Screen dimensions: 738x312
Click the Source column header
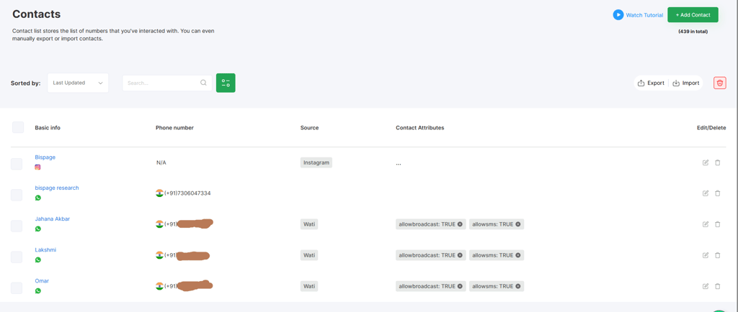coord(309,128)
